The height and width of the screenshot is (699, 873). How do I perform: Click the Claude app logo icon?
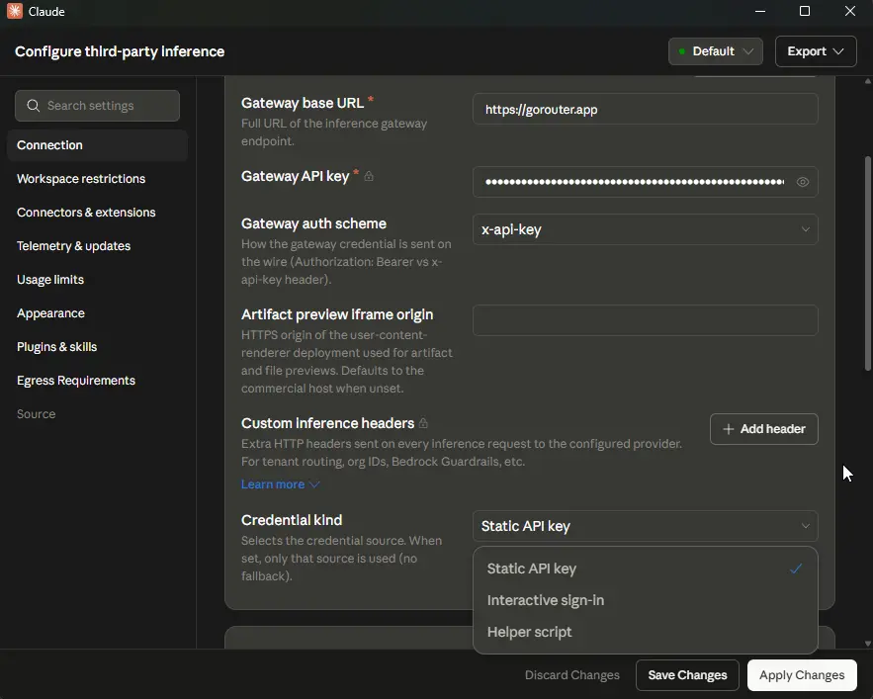[x=15, y=11]
